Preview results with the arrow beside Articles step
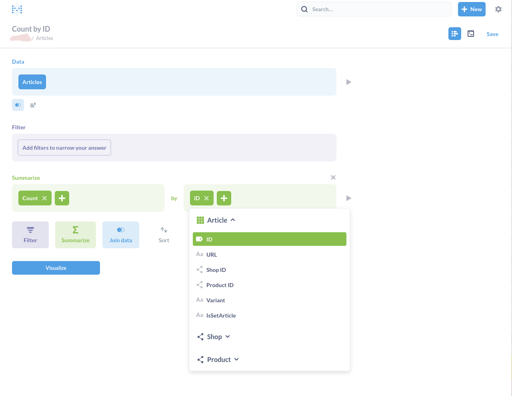This screenshot has width=512, height=396. [348, 82]
